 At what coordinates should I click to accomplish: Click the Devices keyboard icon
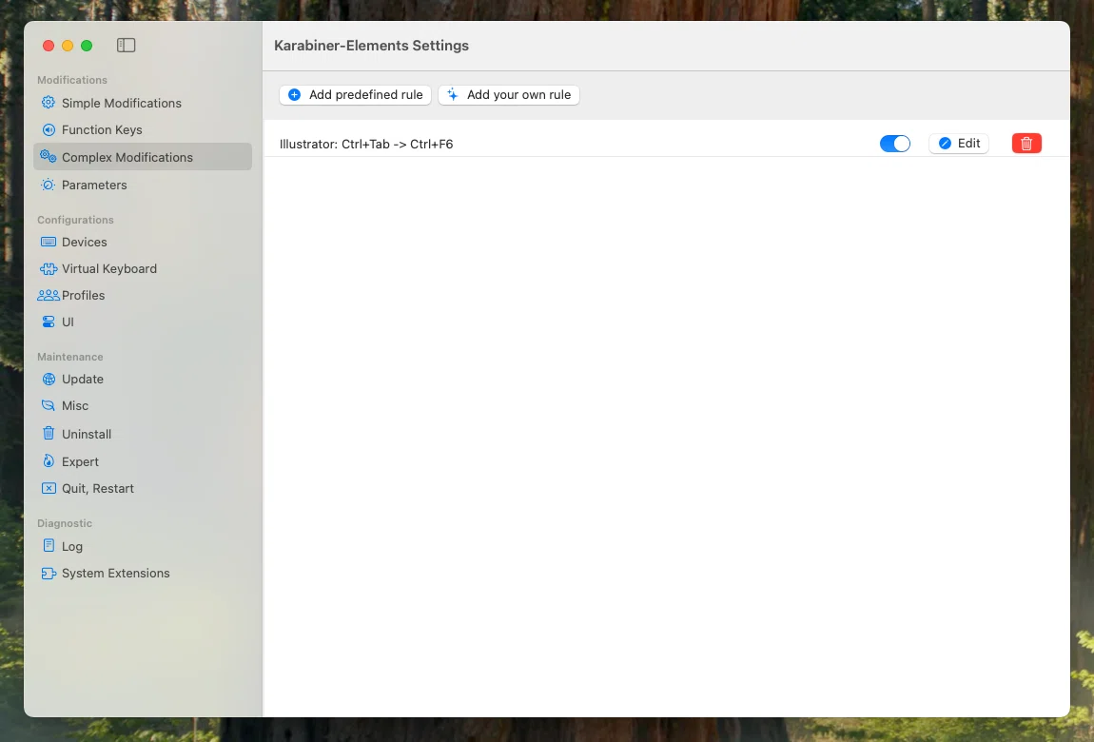[x=49, y=242]
